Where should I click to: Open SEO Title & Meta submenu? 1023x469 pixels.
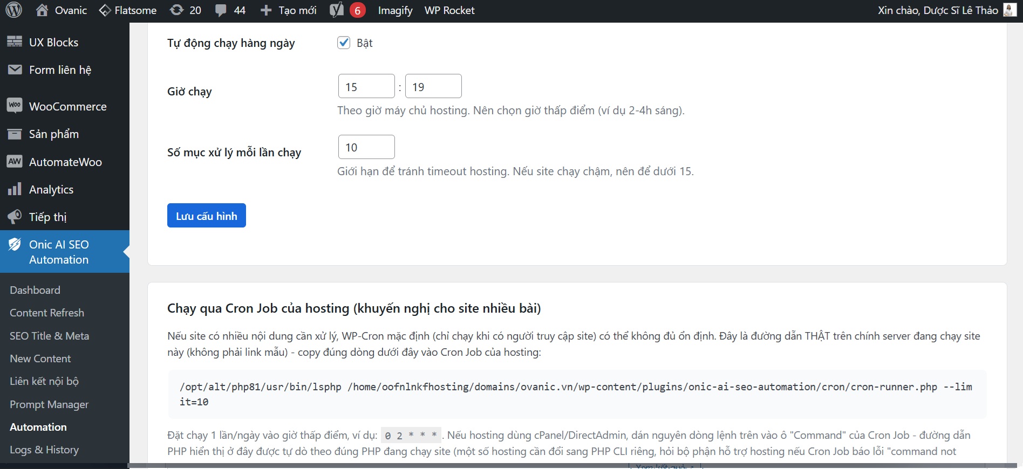point(49,336)
